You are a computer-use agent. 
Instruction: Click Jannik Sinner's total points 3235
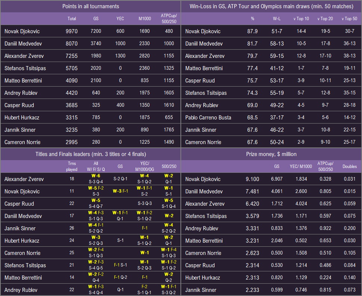pyautogui.click(x=72, y=130)
